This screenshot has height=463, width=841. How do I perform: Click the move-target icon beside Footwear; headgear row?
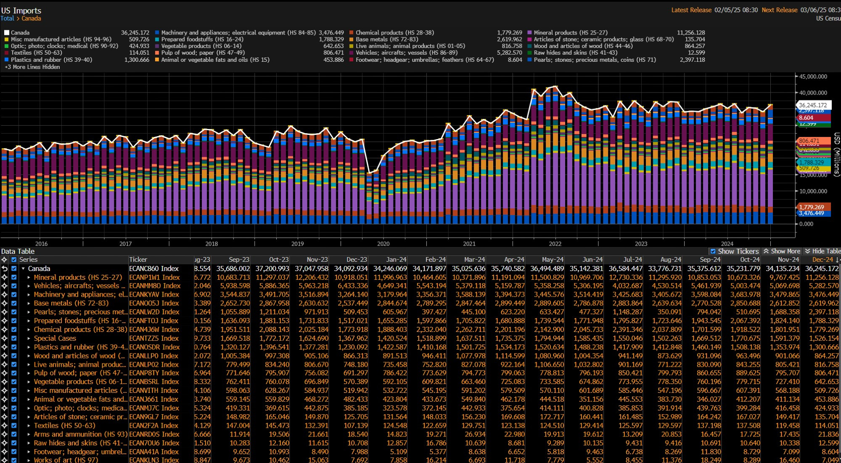pyautogui.click(x=5, y=452)
